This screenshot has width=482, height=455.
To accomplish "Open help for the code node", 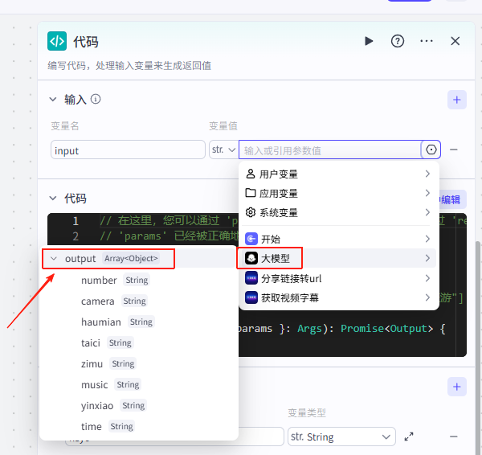I will point(397,41).
